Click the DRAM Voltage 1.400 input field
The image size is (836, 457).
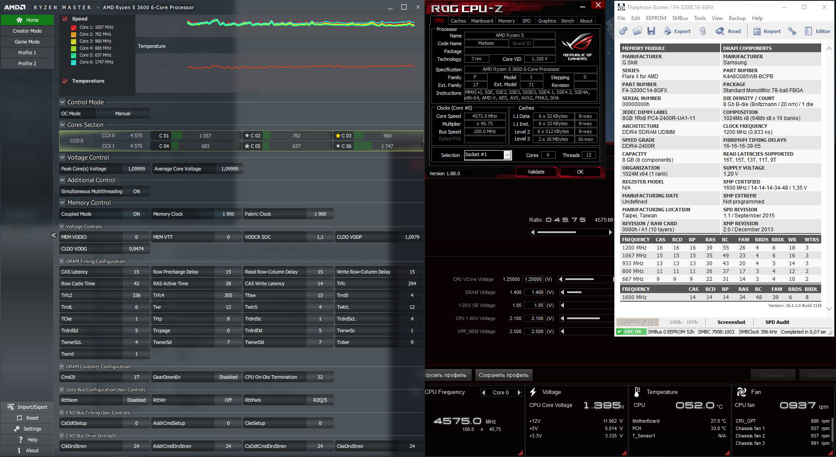(x=534, y=292)
